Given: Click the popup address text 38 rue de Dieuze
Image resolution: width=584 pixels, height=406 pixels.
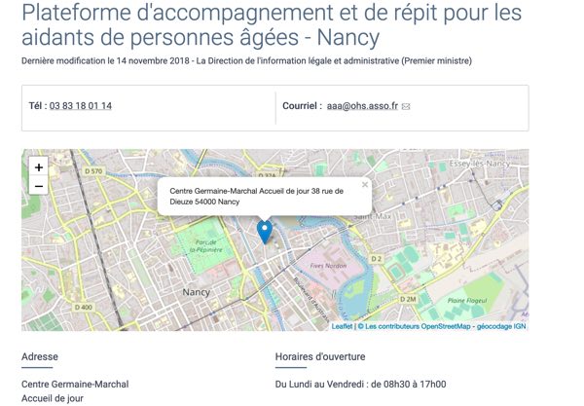Looking at the screenshot, I should pyautogui.click(x=257, y=197).
